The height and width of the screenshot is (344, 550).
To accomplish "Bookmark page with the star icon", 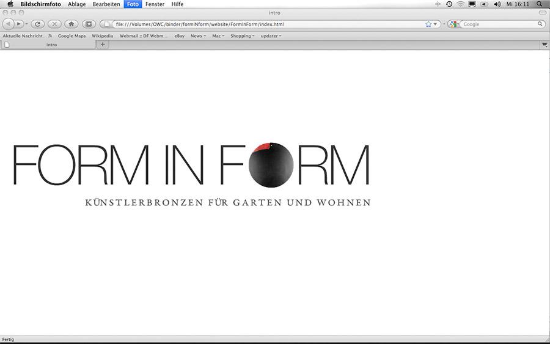I will click(428, 24).
